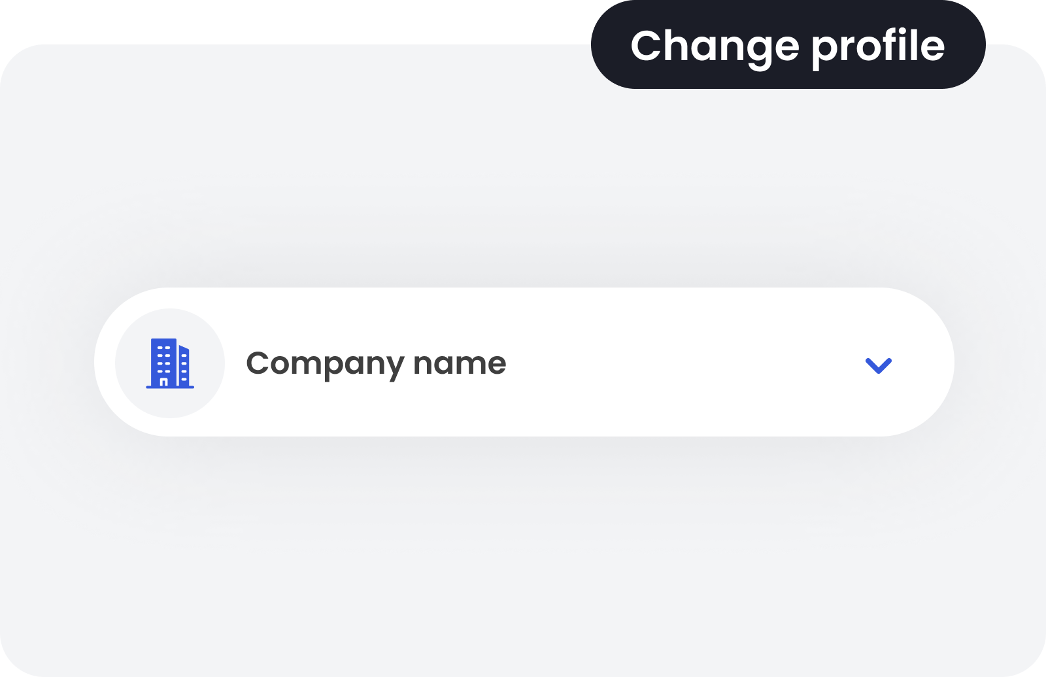
Task: Click the Company name text
Action: click(376, 363)
